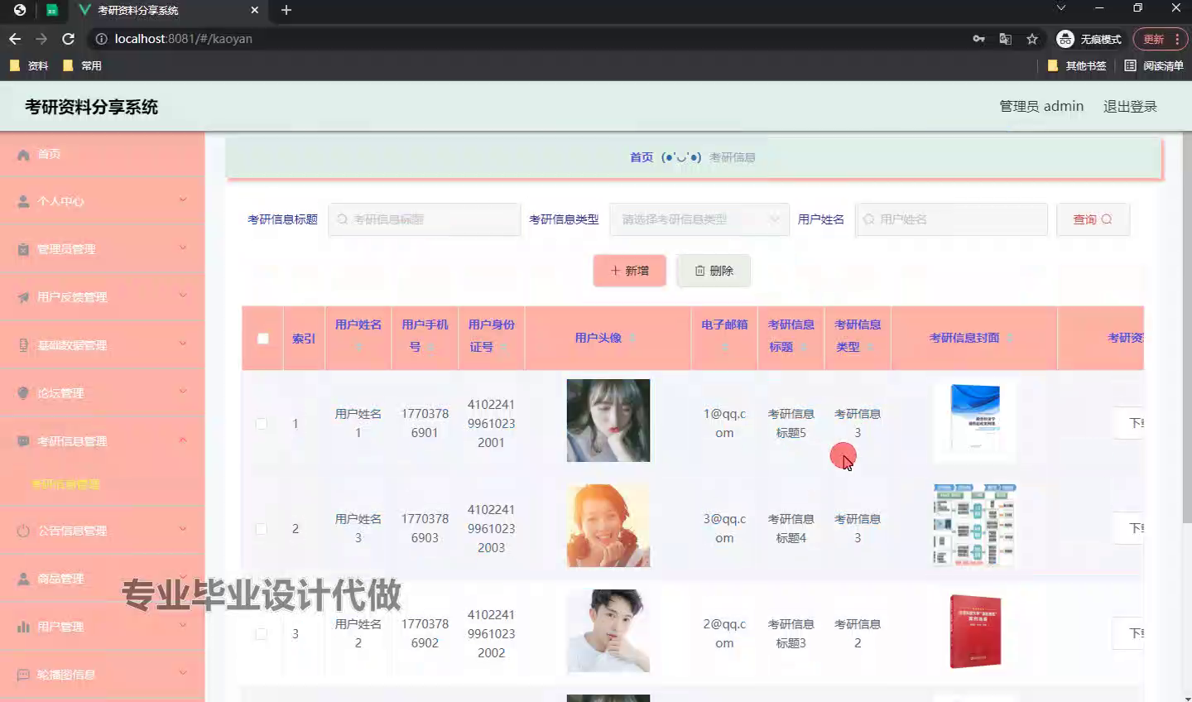1192x702 pixels.
Task: Open the 基础数据管理 sidebar menu
Action: (x=102, y=345)
